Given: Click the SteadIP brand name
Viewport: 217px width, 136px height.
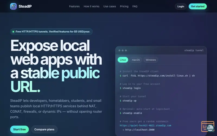Looking at the screenshot, I should pyautogui.click(x=25, y=6).
